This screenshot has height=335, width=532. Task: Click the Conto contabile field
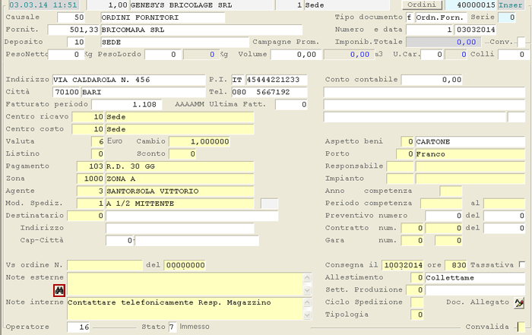[432, 80]
